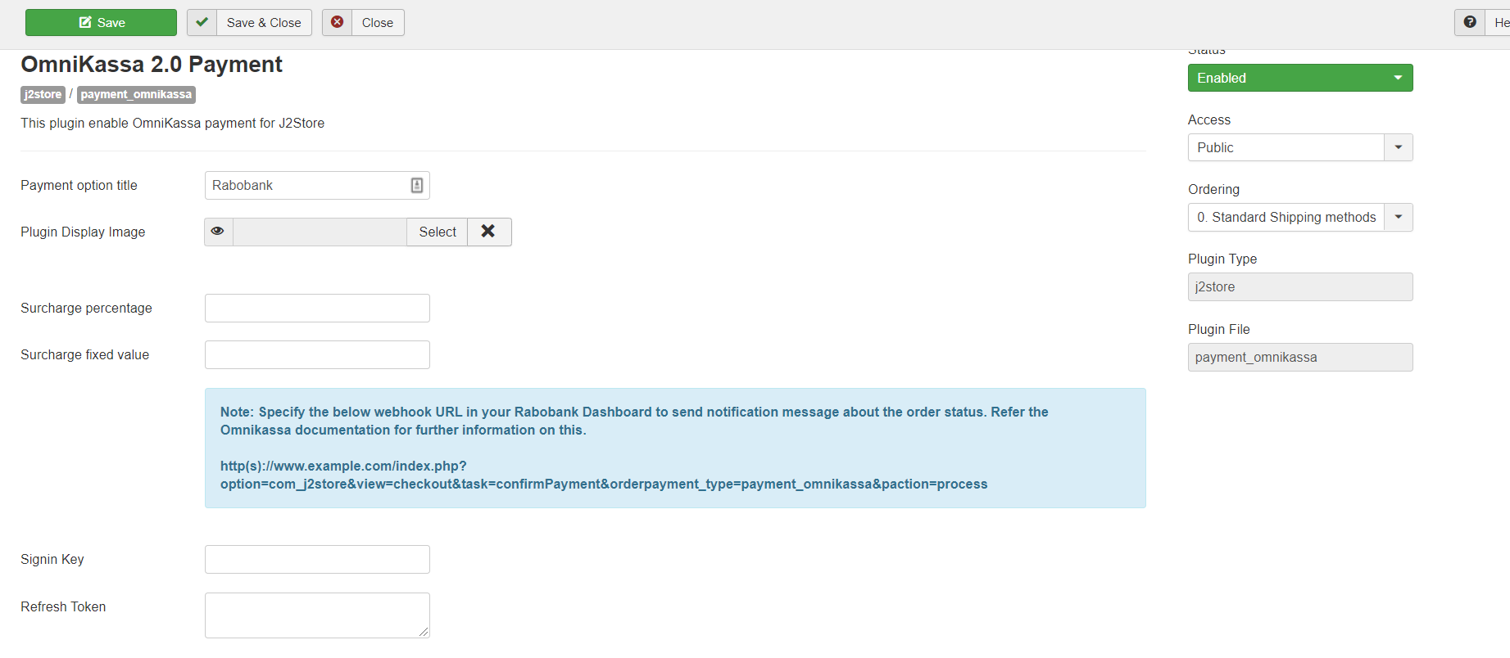Click the Ordering label
Image resolution: width=1510 pixels, height=658 pixels.
1213,190
